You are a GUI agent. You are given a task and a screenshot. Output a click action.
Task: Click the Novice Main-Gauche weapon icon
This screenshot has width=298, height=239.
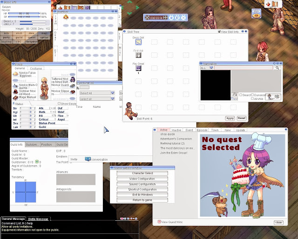click(15, 86)
